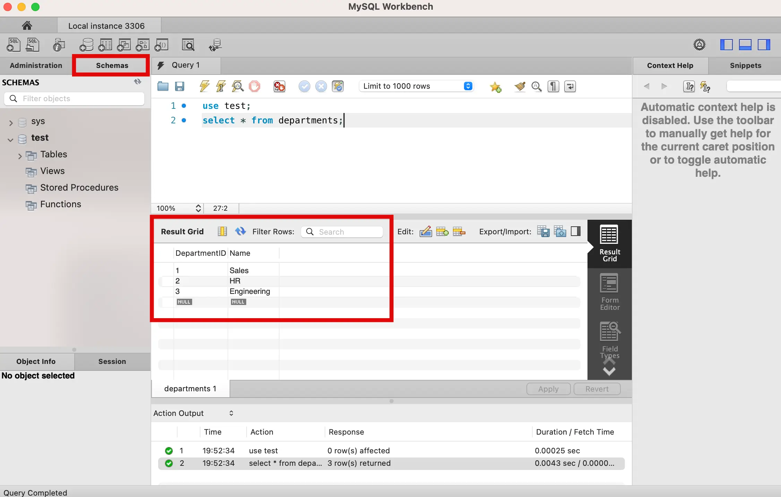Toggle the right sidebar panel visibility
The height and width of the screenshot is (497, 781).
[x=764, y=45]
